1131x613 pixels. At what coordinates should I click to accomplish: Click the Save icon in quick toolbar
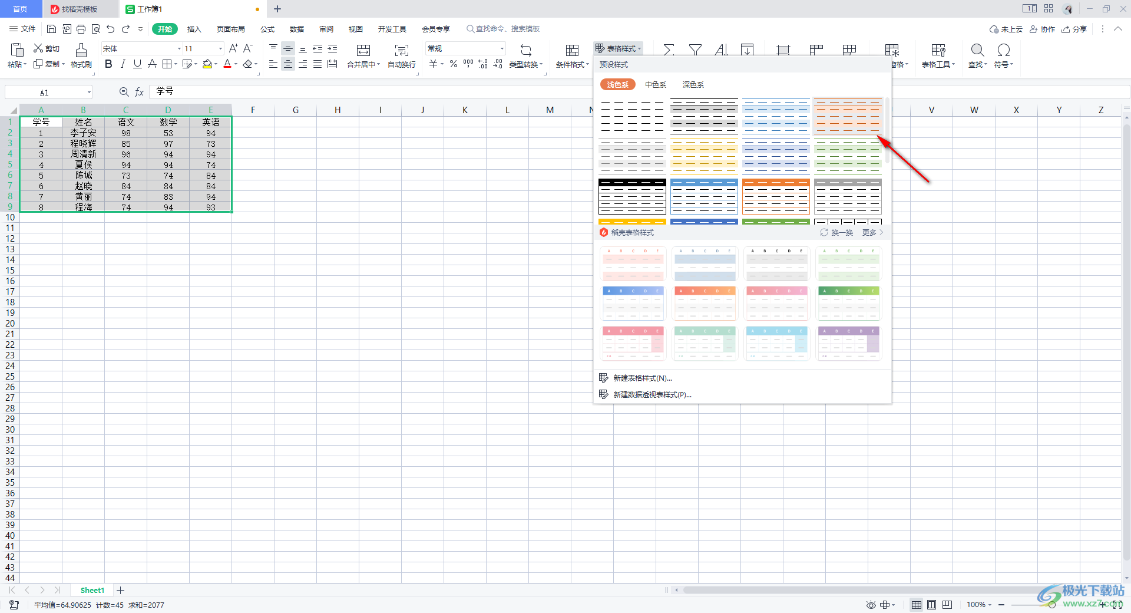[51, 29]
